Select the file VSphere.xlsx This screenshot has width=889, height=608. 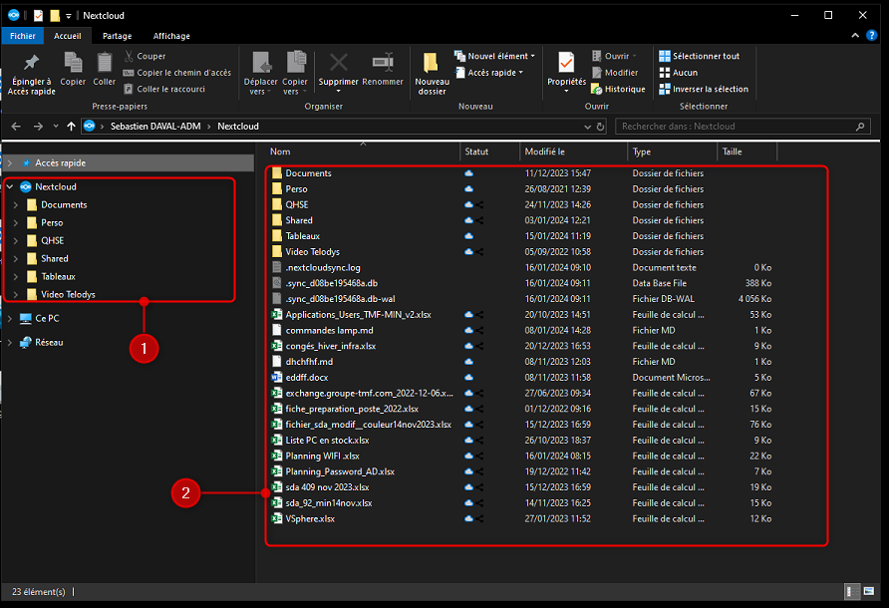[310, 519]
